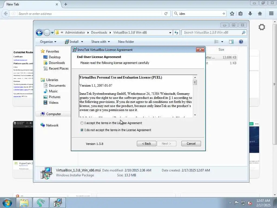Viewport: 277px width, 208px height.
Task: Reload the browser page
Action: pyautogui.click(x=166, y=14)
